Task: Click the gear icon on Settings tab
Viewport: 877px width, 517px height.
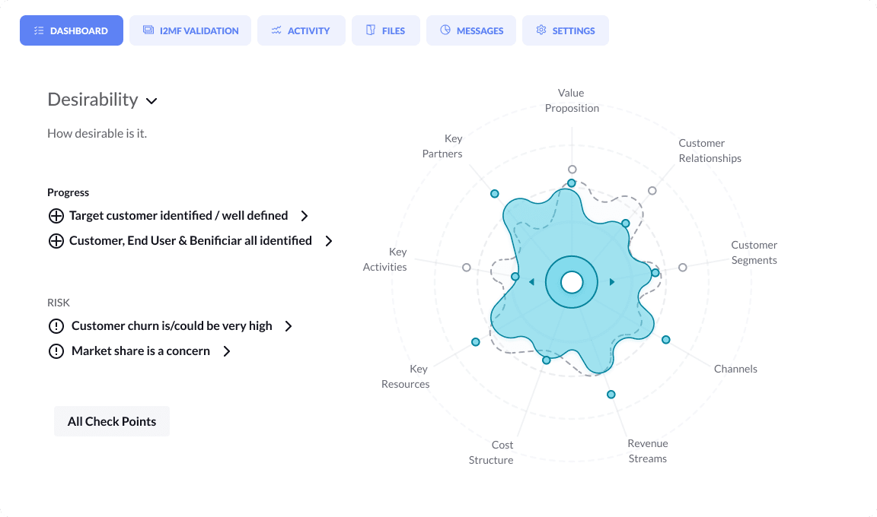Action: point(541,30)
